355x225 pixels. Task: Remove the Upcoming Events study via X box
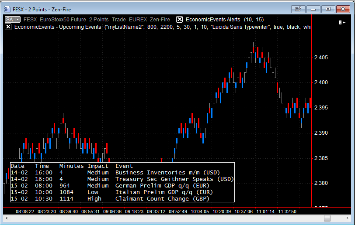click(8, 27)
